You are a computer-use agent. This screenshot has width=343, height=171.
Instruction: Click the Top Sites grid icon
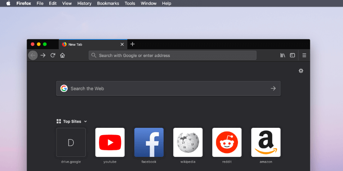coord(59,121)
